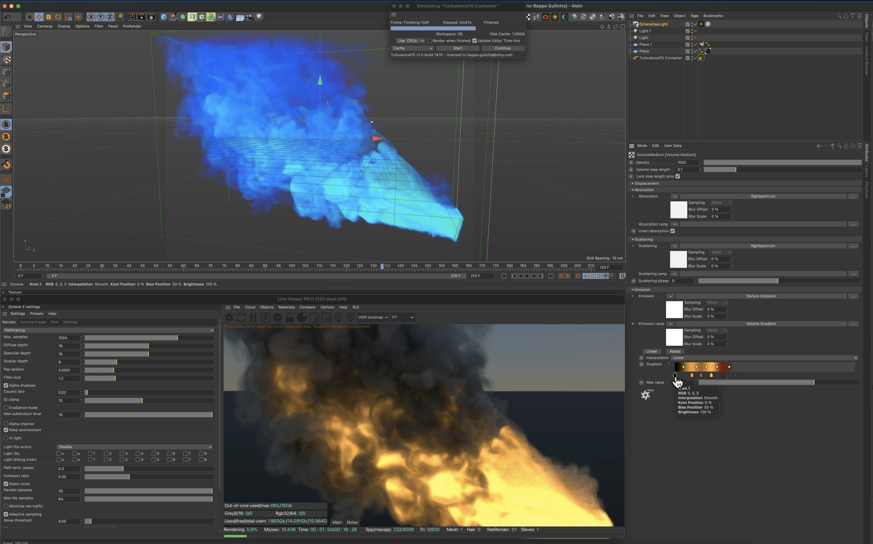
Task: Click the Radial gradient button
Action: pos(675,351)
